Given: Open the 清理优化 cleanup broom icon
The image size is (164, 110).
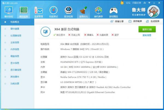Looking at the screenshot, I should point(83,12).
